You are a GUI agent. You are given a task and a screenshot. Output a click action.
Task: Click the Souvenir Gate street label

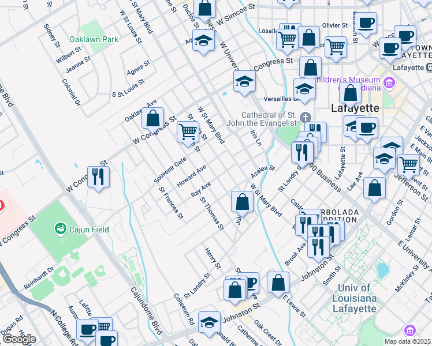coord(170,170)
